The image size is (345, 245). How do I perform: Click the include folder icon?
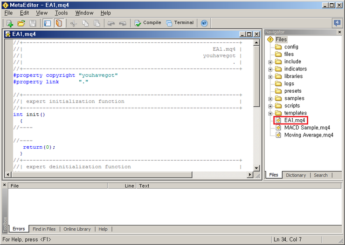[278, 61]
